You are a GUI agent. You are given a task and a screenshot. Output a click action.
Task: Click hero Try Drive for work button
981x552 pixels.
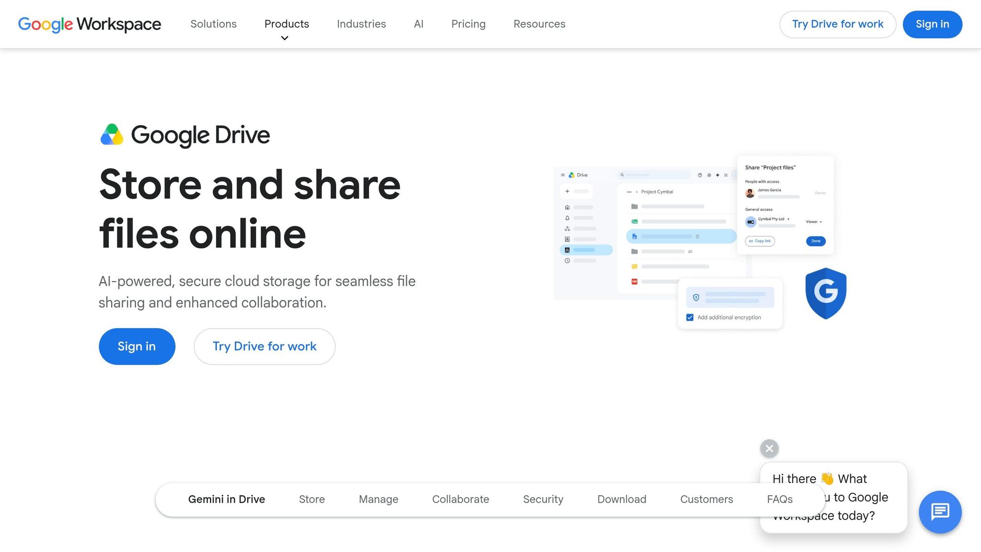tap(264, 346)
